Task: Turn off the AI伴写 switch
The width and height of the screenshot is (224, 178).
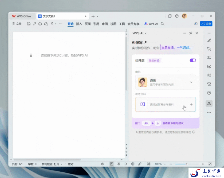Action: pos(193,60)
